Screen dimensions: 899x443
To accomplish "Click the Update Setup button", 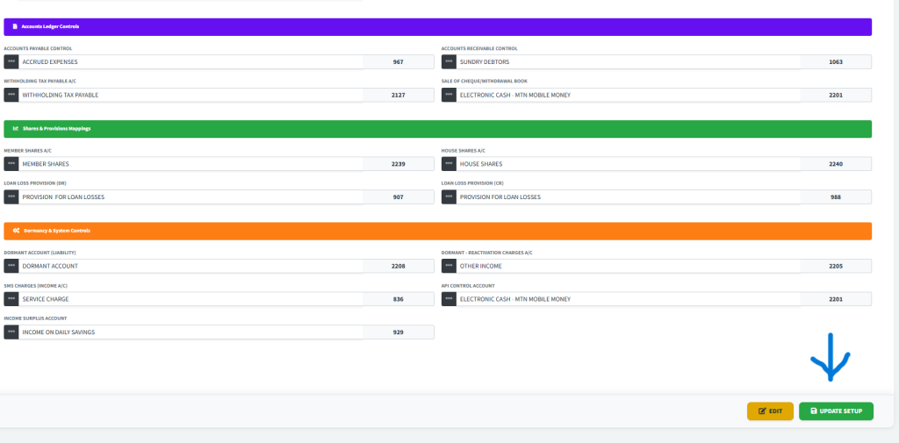I will point(836,411).
